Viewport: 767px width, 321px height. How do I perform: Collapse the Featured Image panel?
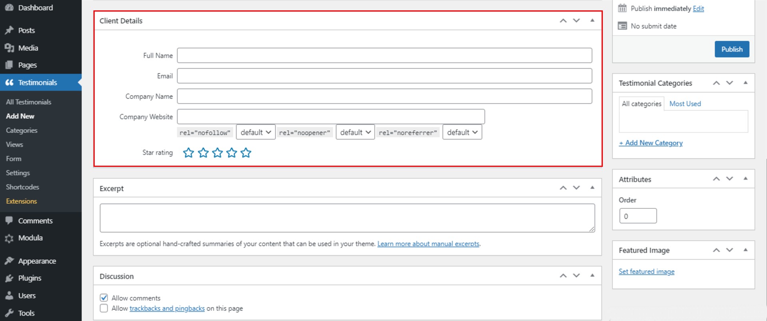(x=745, y=250)
